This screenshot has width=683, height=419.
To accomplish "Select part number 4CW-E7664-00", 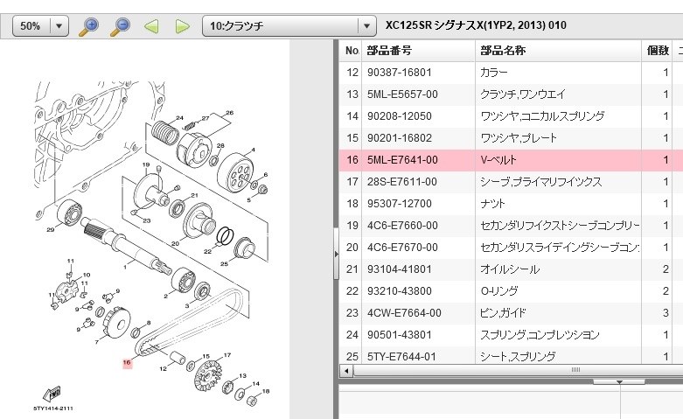I will 404,313.
